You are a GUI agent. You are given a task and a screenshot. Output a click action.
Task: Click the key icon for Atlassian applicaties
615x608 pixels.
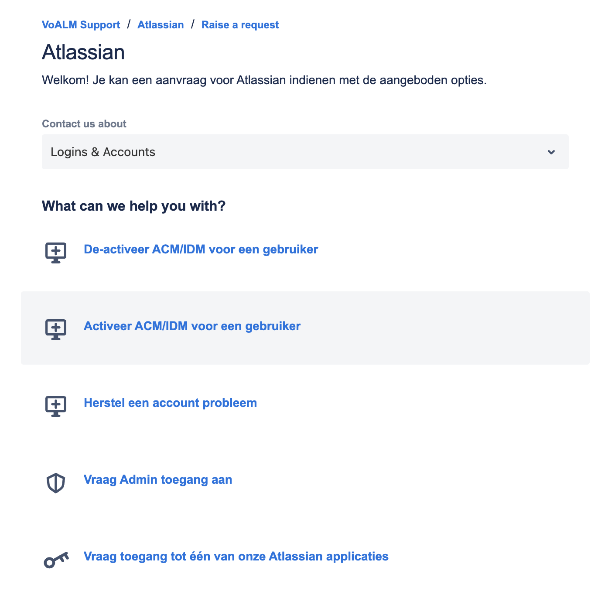point(56,560)
